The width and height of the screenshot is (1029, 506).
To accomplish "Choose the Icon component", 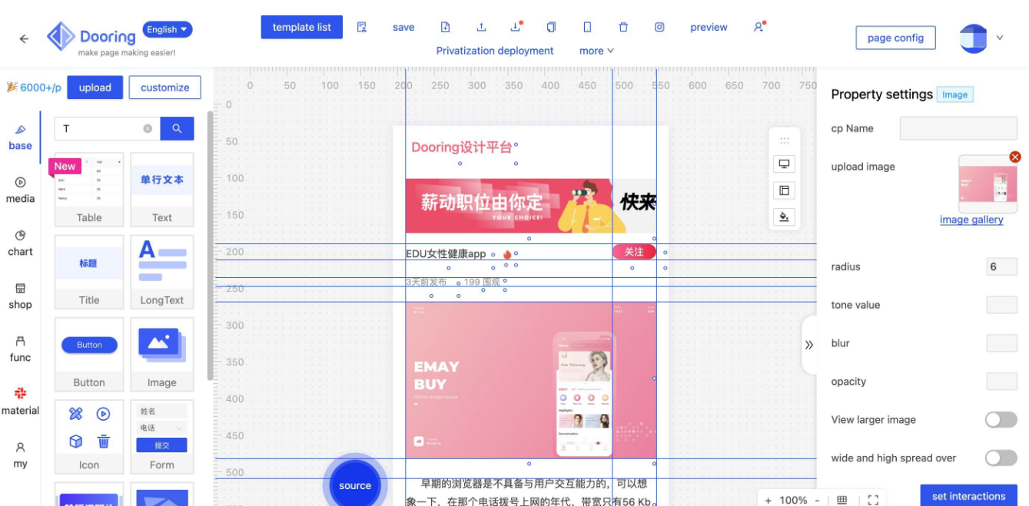I will tap(89, 436).
